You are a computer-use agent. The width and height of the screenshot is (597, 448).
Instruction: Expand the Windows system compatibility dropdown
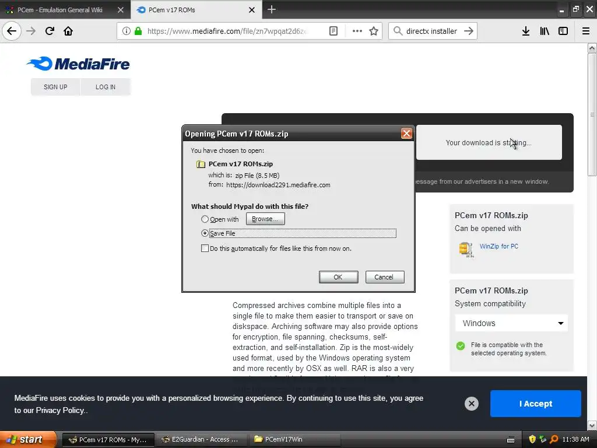click(x=511, y=323)
